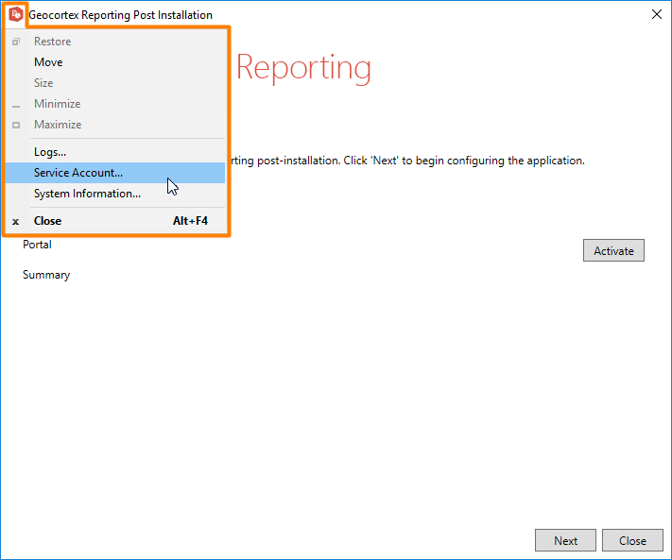Image resolution: width=672 pixels, height=560 pixels.
Task: Click the Alt+F4 shortcut on the Close entry
Action: click(x=190, y=221)
